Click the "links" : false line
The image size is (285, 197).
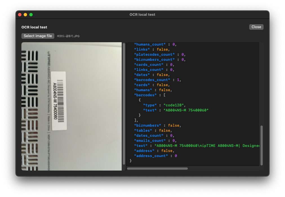[152, 49]
